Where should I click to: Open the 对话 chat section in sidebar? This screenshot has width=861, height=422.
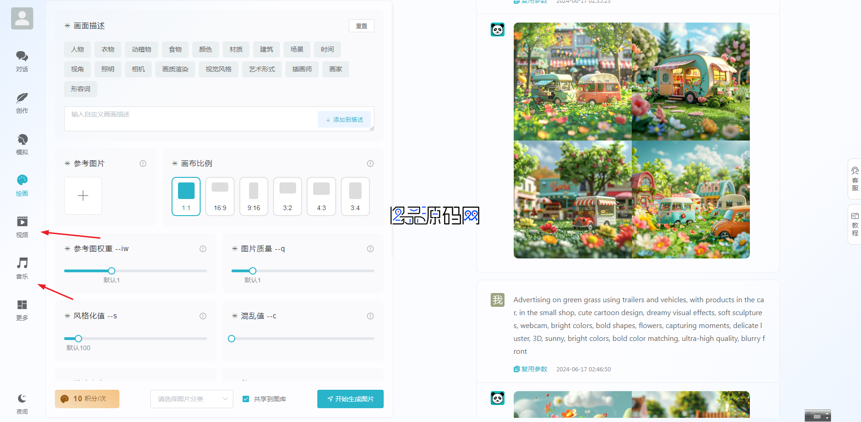[x=22, y=61]
